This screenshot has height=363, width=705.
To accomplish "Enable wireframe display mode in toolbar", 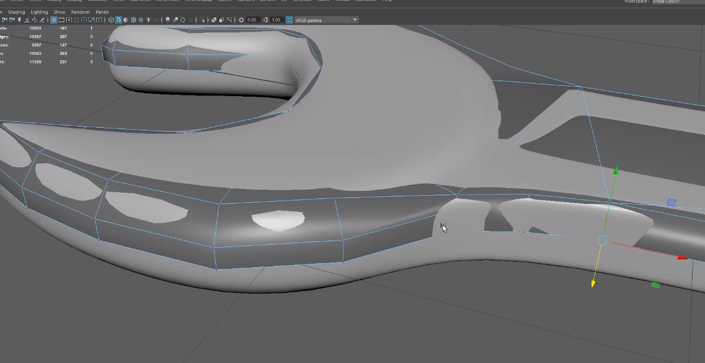I will (111, 20).
